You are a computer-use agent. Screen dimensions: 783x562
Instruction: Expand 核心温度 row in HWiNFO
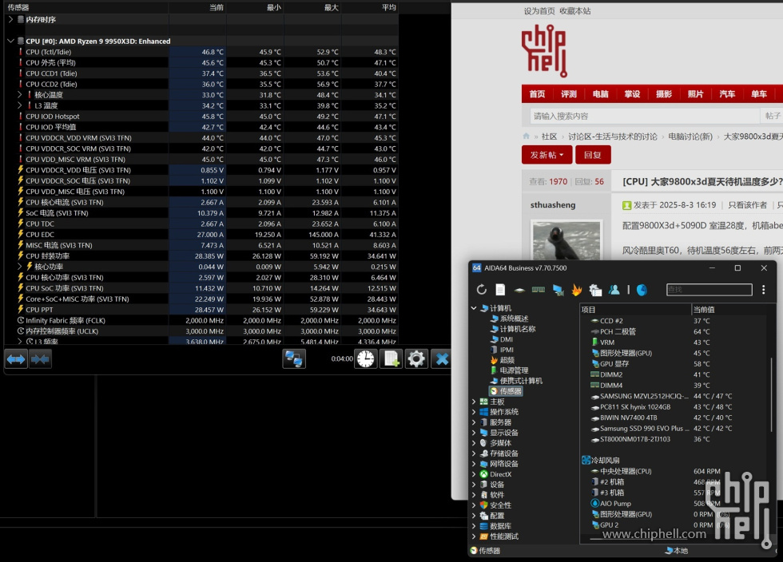coord(19,94)
